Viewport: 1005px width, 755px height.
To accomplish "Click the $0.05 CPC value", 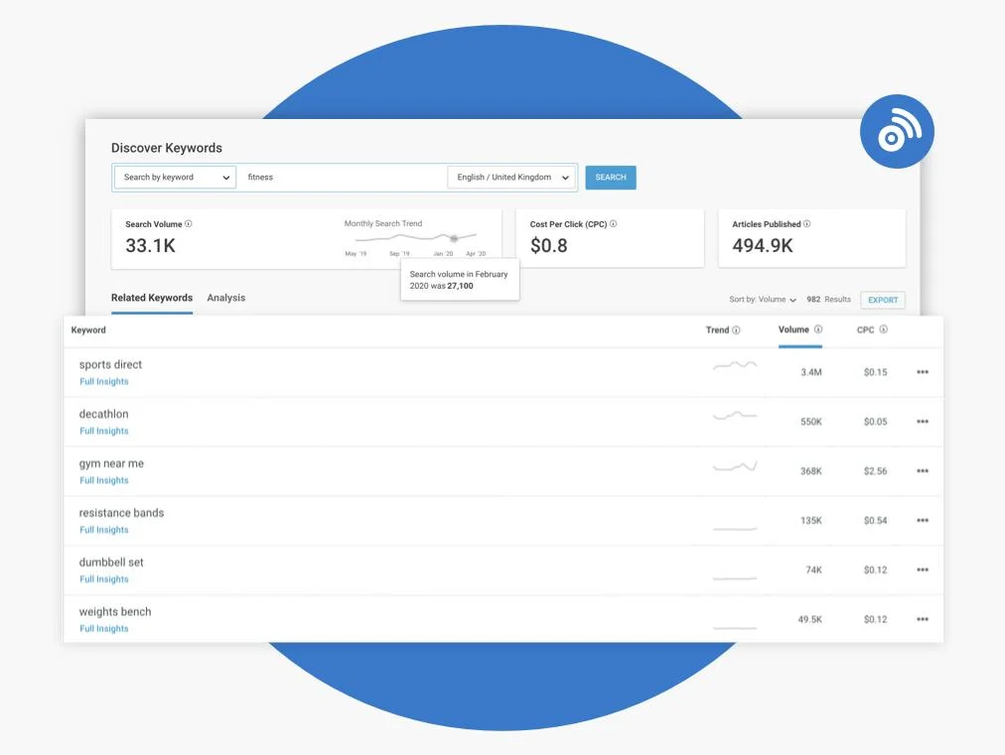I will (x=875, y=422).
